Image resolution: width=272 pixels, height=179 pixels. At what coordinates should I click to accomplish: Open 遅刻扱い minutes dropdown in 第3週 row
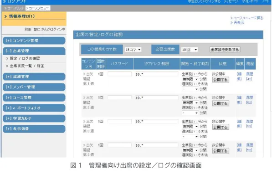tap(190, 137)
